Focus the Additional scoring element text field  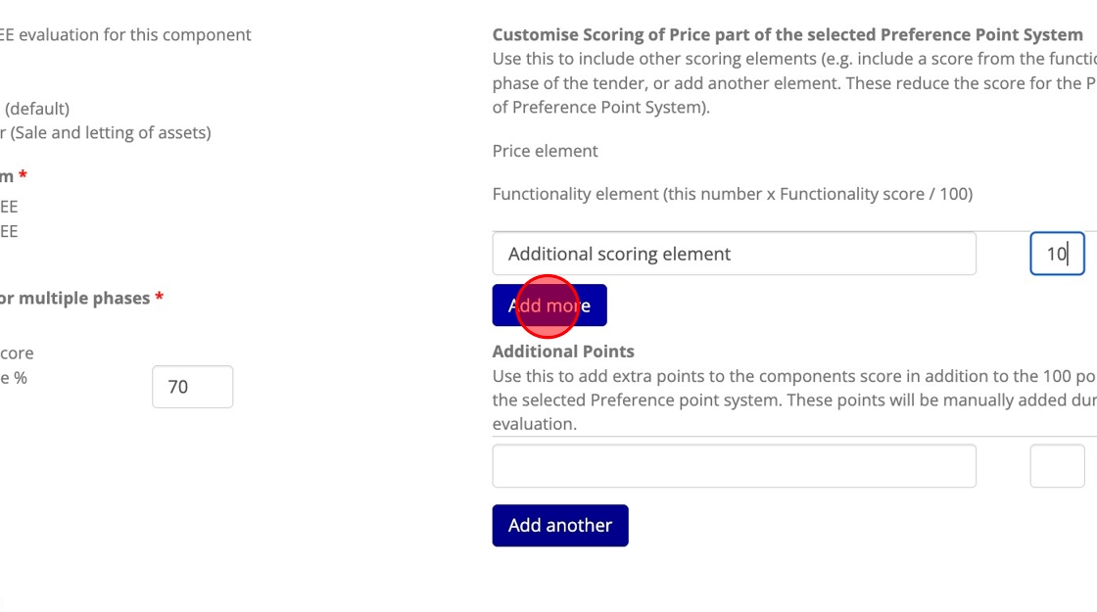pos(734,254)
